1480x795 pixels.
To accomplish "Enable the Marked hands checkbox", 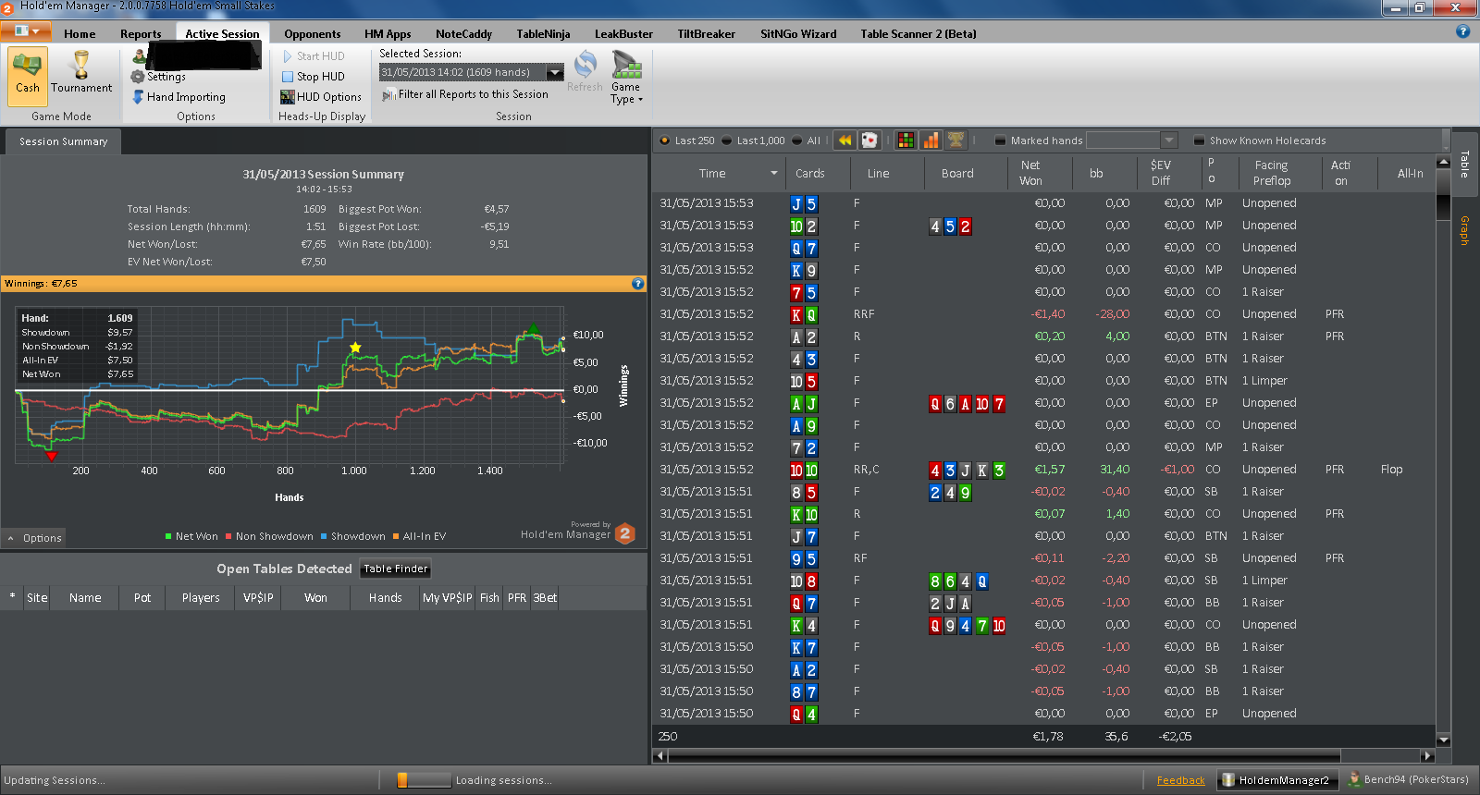I will point(1000,141).
